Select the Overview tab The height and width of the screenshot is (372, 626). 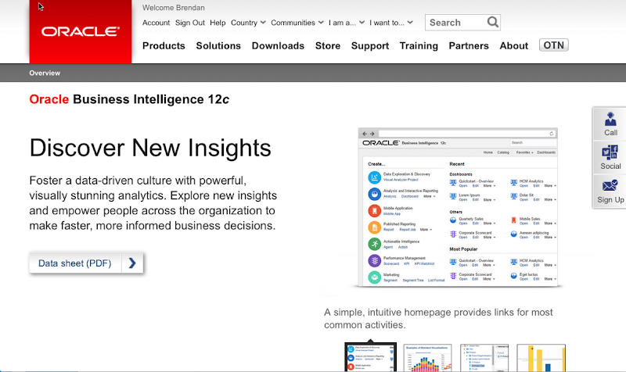(45, 73)
